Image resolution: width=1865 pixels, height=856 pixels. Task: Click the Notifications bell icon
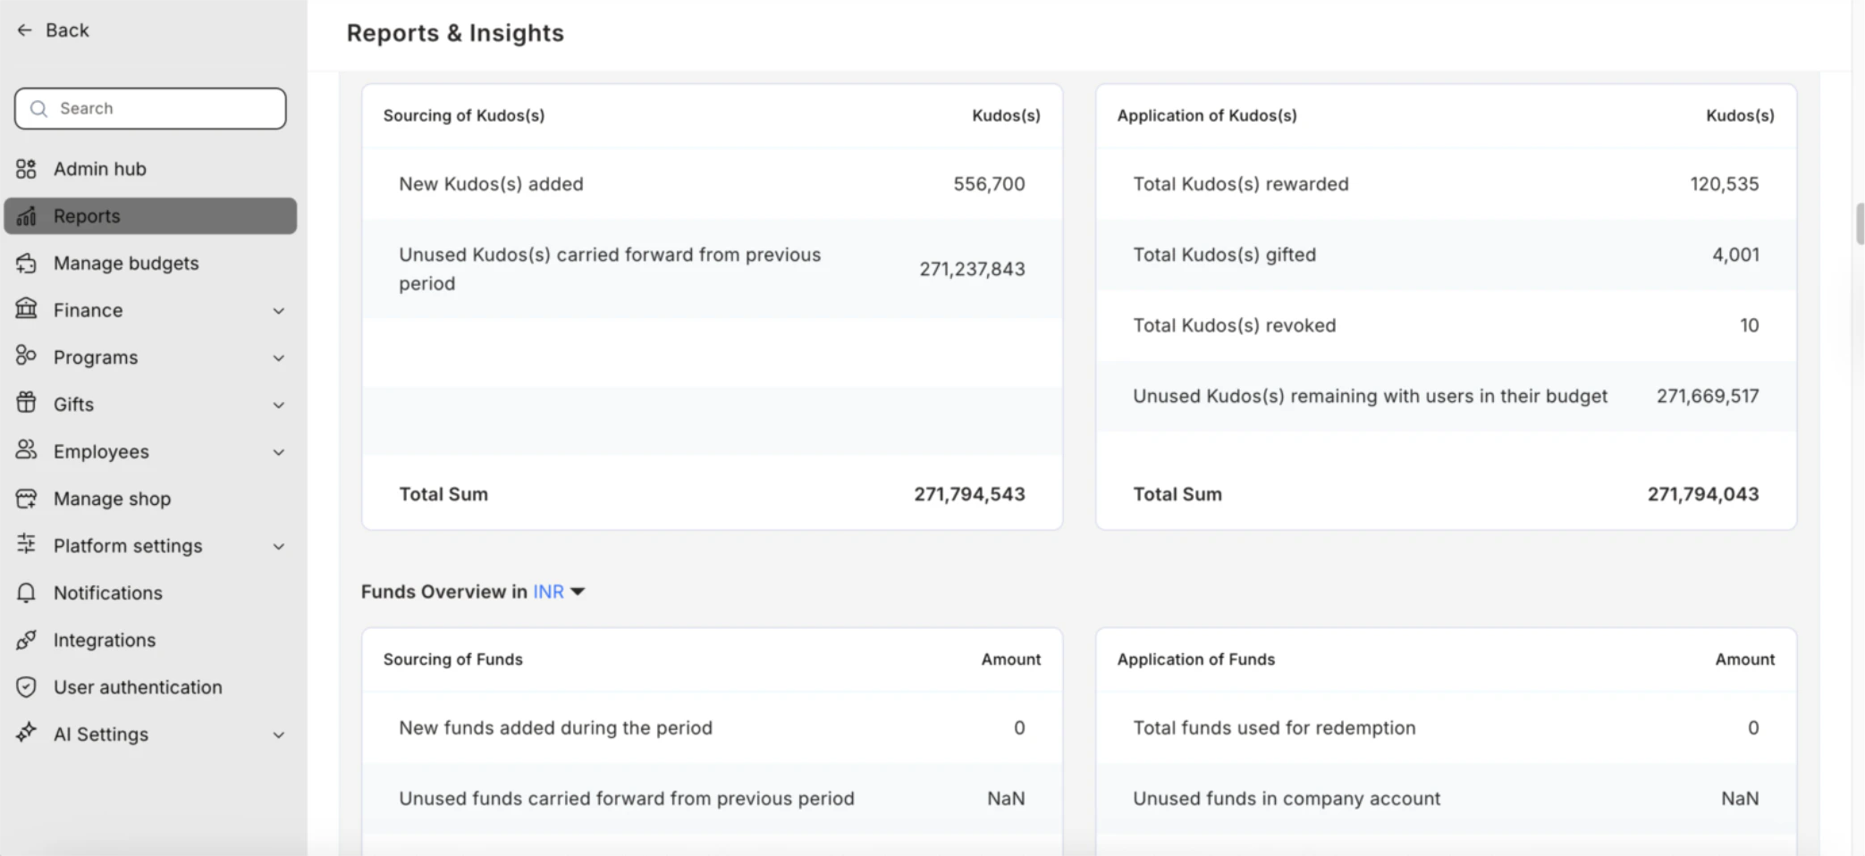[26, 592]
